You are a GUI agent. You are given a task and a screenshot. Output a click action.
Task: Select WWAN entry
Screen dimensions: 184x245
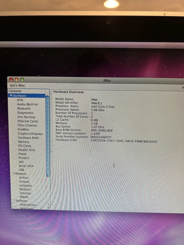pyautogui.click(x=24, y=197)
